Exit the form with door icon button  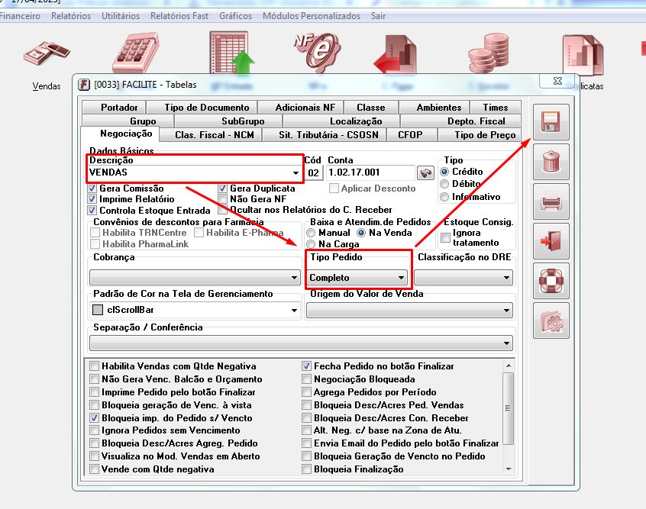pos(551,241)
